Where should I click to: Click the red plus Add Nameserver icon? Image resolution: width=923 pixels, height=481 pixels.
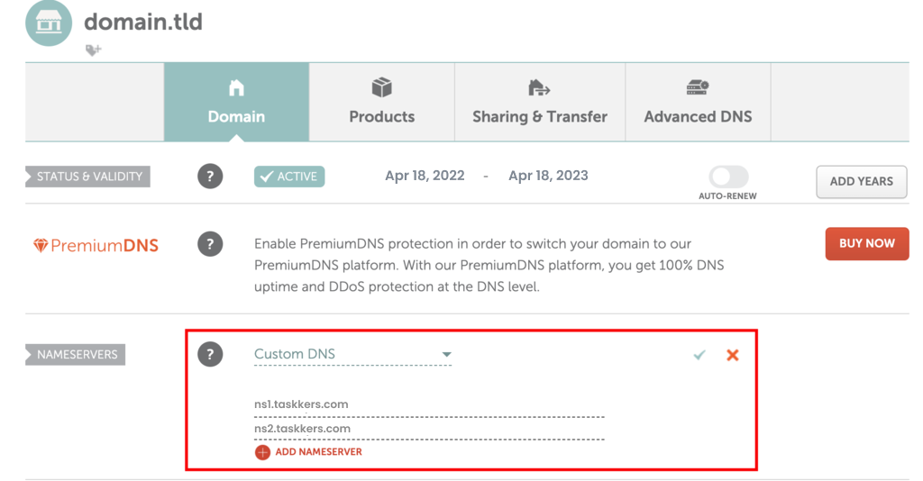(x=262, y=452)
